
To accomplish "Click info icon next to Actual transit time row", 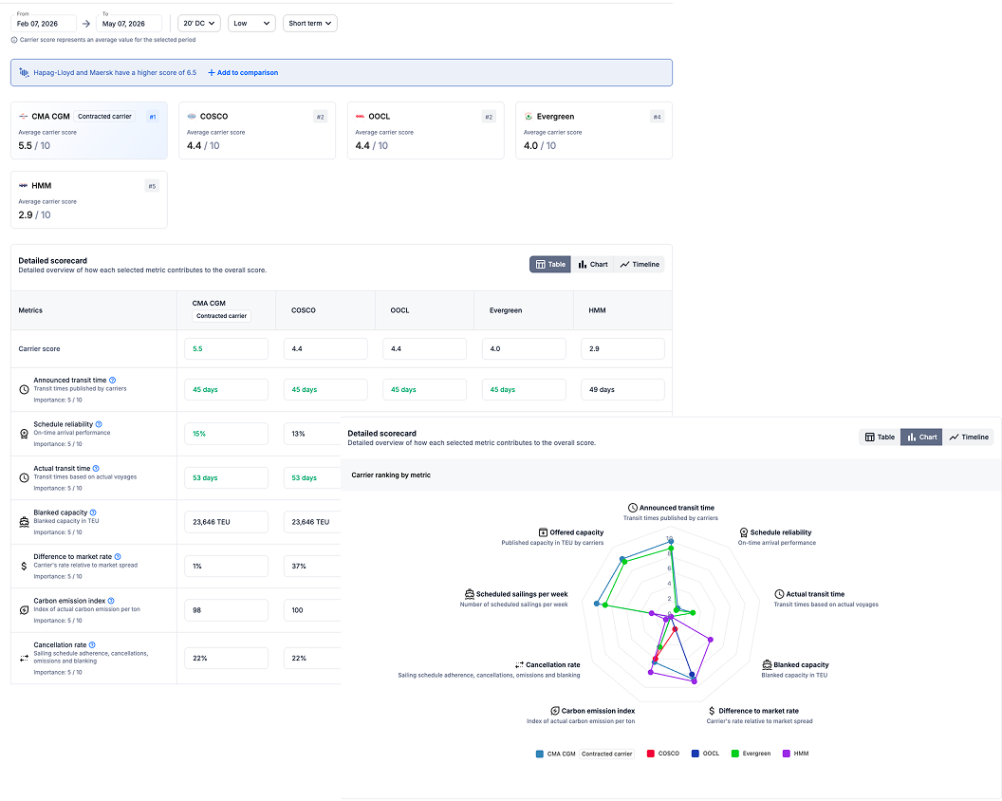I will (x=96, y=469).
